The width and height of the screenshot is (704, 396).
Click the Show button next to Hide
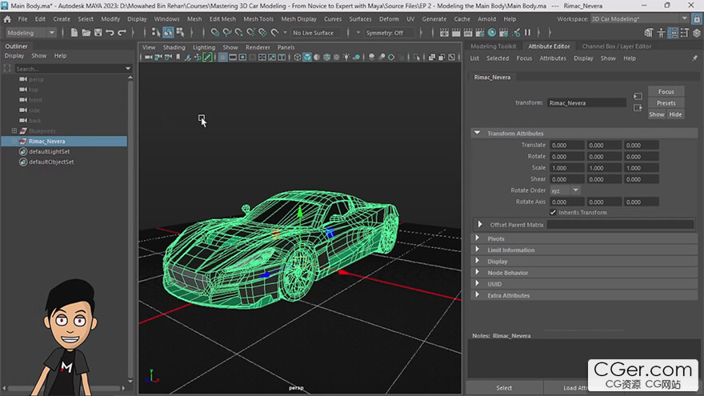pos(657,114)
